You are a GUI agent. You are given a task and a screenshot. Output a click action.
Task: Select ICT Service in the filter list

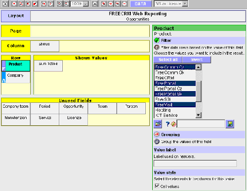coord(175,115)
